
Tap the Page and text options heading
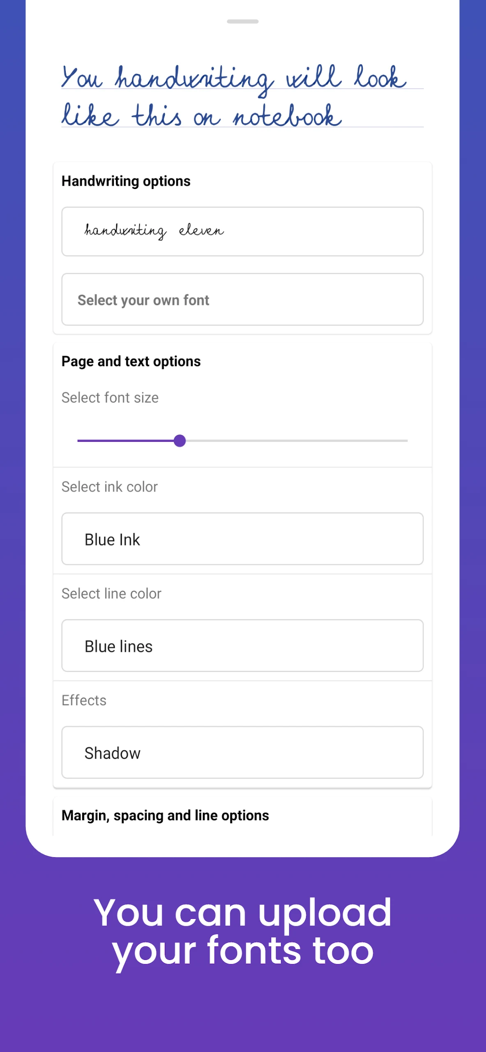(x=131, y=361)
